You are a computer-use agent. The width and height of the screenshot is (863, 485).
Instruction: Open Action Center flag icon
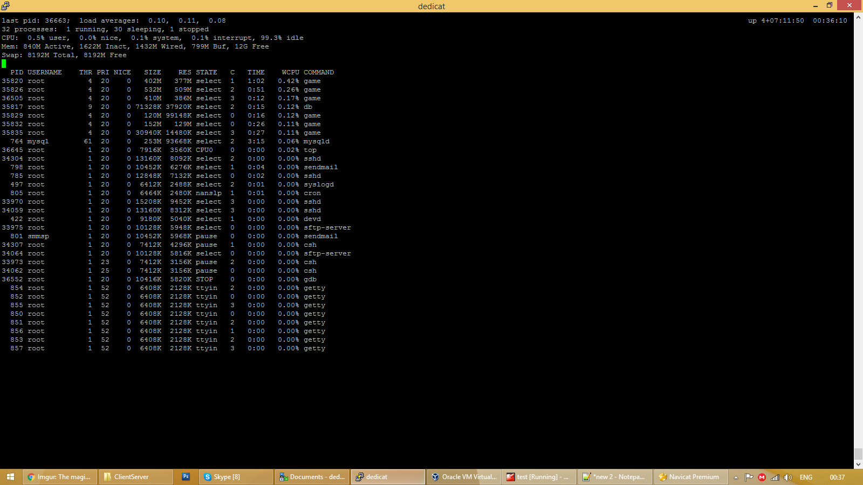click(749, 477)
